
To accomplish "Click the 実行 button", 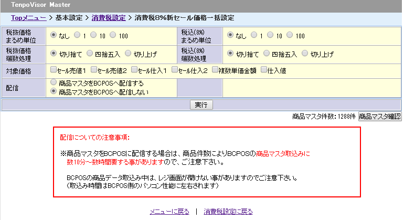I will (x=201, y=104).
